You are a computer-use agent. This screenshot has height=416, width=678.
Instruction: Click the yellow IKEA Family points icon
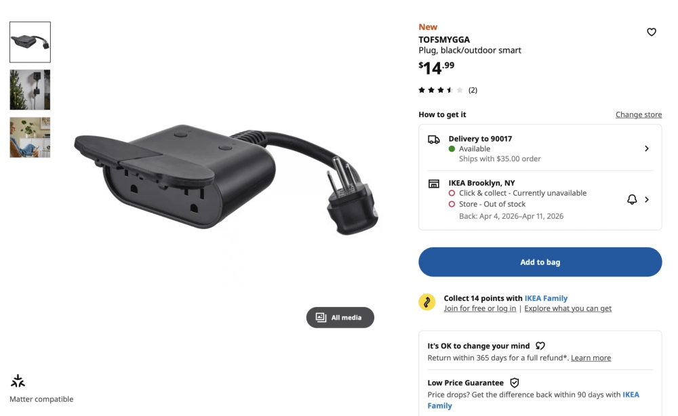tap(426, 302)
